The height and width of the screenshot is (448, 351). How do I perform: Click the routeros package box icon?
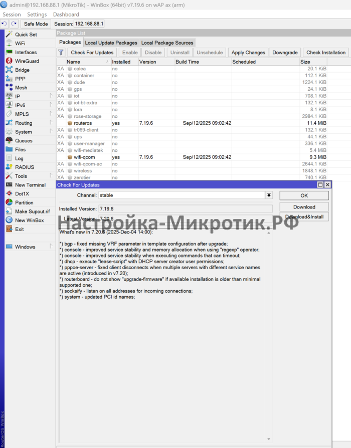click(70, 123)
